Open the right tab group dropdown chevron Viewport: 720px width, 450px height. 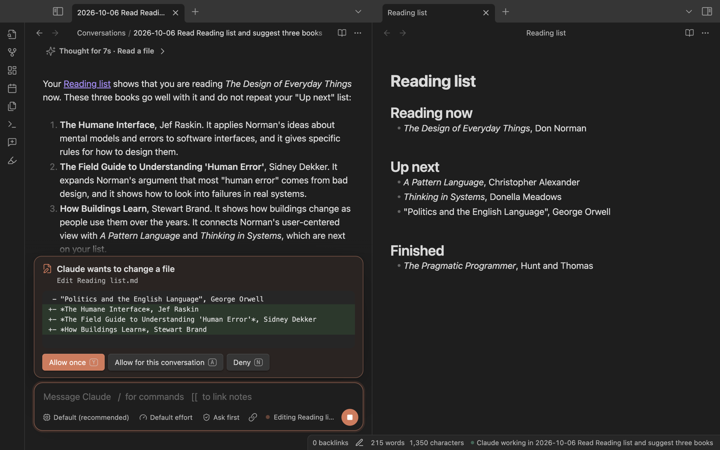point(689,12)
